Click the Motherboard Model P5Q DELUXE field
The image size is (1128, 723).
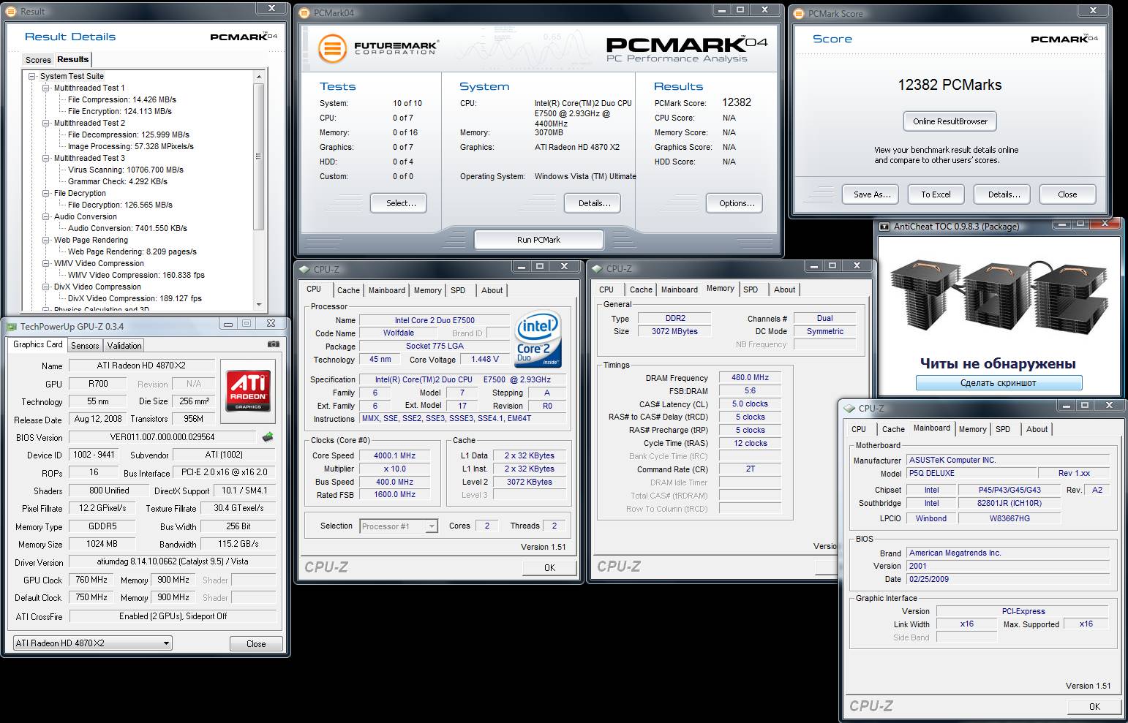[971, 473]
